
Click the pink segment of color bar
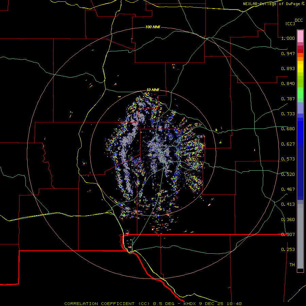pos(300,36)
